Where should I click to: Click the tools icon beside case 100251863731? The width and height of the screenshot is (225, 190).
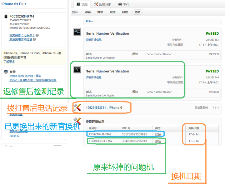coord(77,107)
